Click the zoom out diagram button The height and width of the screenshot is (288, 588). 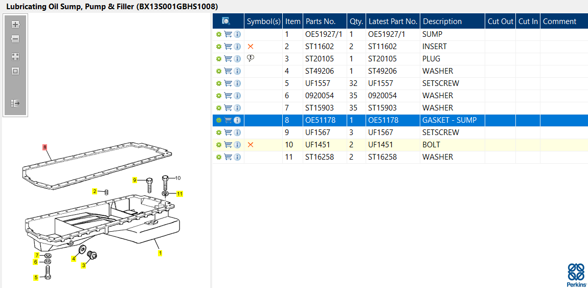[x=15, y=39]
